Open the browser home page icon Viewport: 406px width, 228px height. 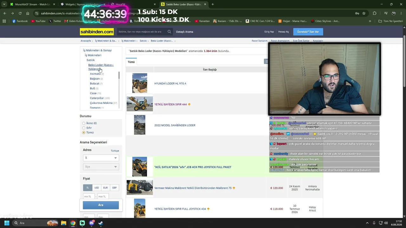(28, 13)
